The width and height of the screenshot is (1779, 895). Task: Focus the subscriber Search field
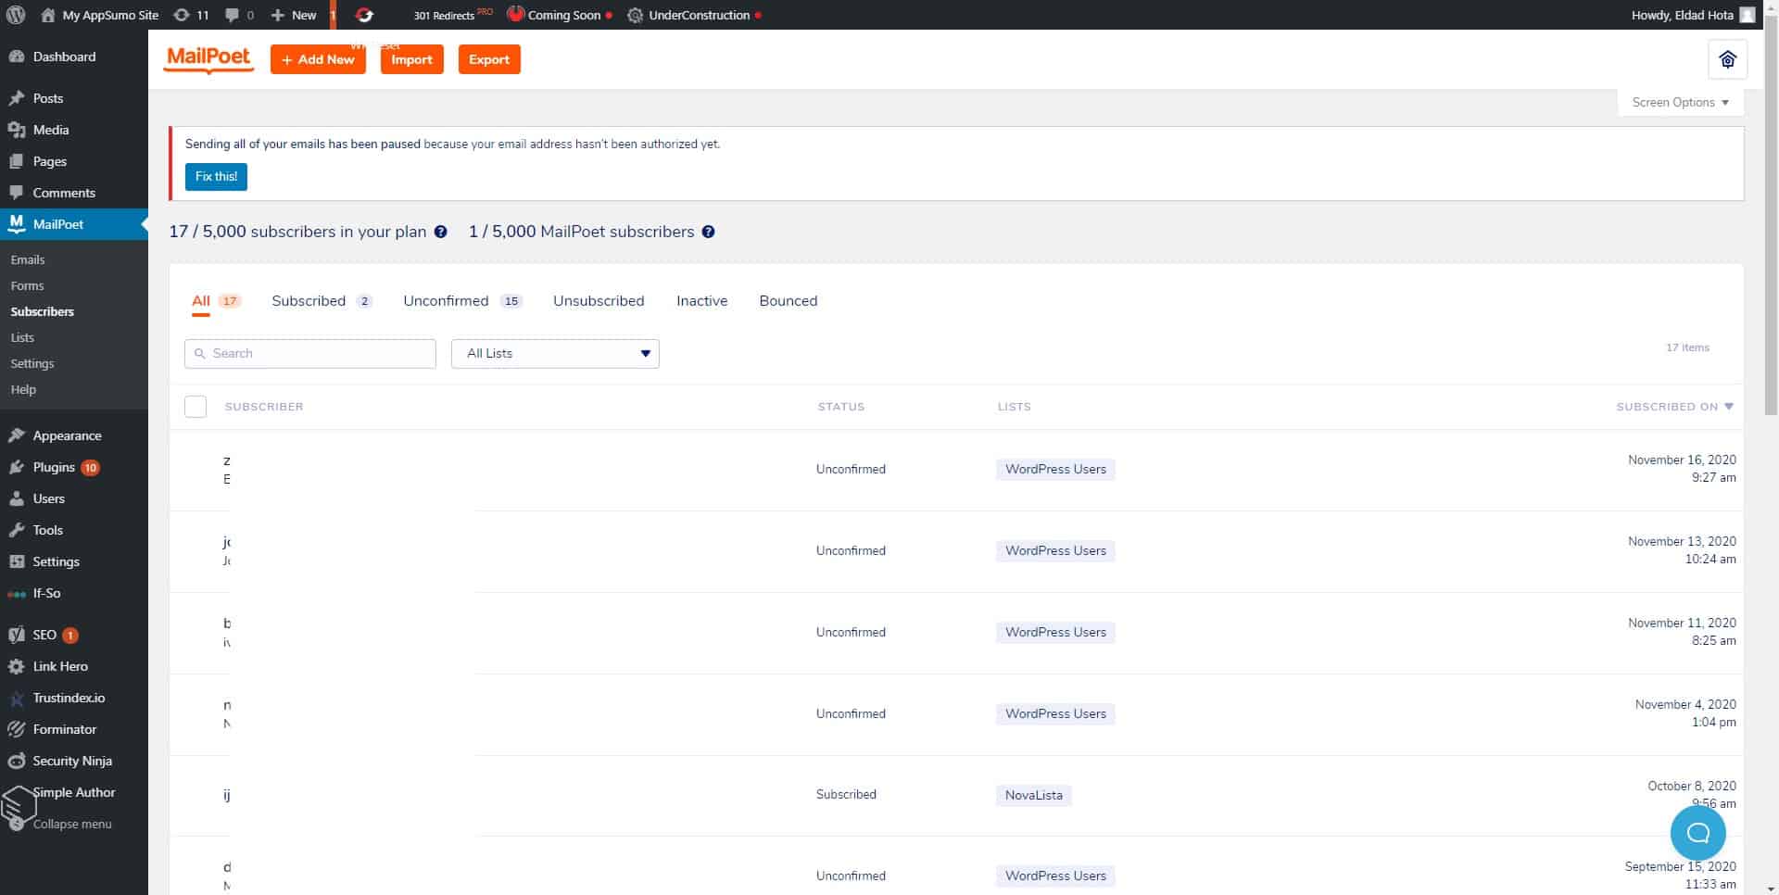click(x=310, y=353)
